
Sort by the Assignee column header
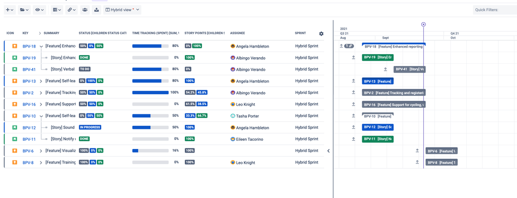(238, 33)
